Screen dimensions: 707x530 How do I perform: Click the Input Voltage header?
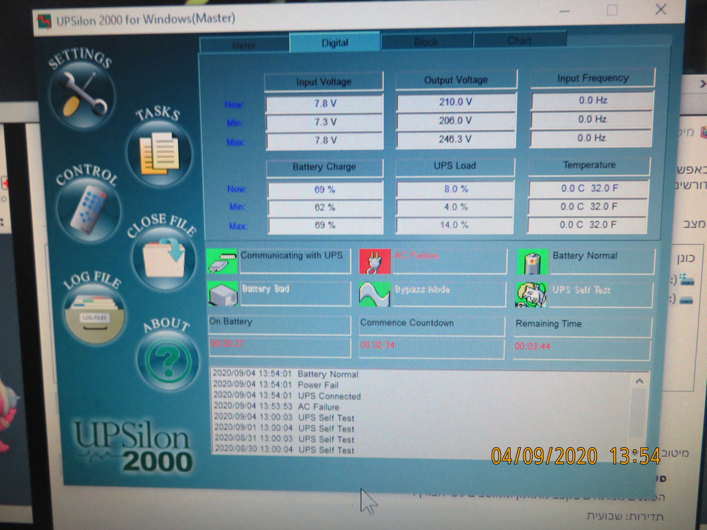324,82
